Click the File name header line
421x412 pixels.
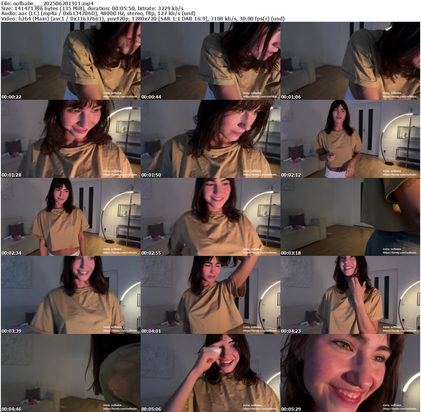pyautogui.click(x=48, y=3)
